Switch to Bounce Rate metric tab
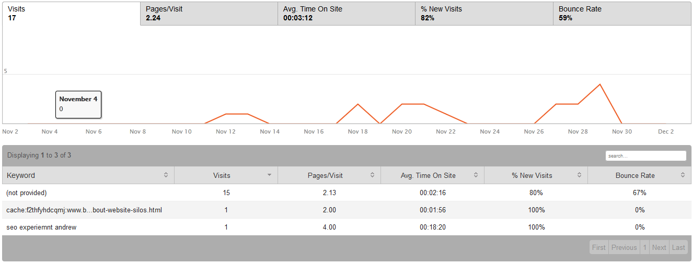692x264 pixels. coord(621,14)
